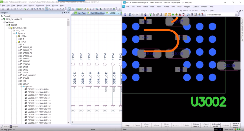
Task: Select the pointer select tool in Designer
Action: coord(69,9)
